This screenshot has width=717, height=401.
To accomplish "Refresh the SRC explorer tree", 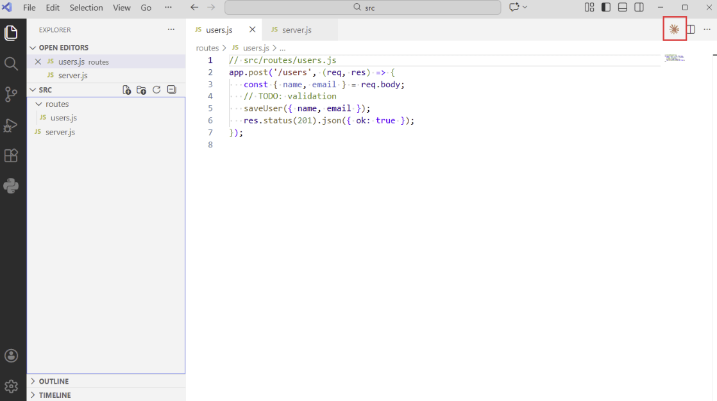I will pyautogui.click(x=156, y=90).
